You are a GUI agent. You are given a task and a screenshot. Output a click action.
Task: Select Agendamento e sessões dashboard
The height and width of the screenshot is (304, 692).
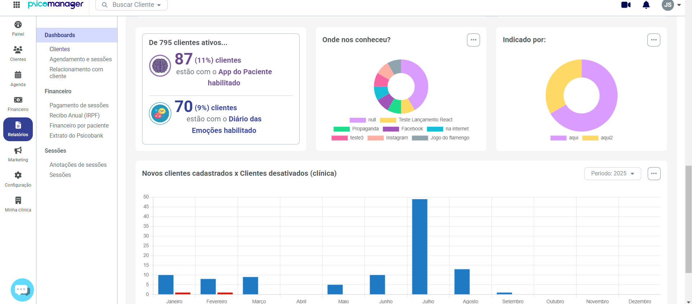point(81,59)
